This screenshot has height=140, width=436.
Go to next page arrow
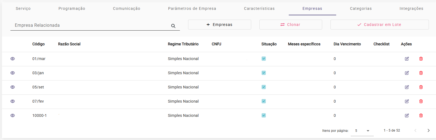(429, 130)
